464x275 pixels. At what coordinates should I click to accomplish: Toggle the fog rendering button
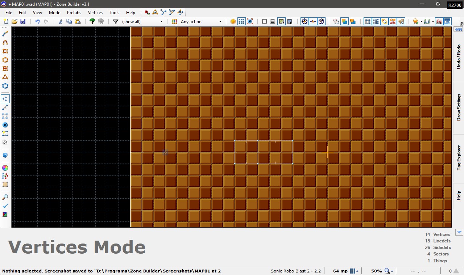click(x=439, y=22)
